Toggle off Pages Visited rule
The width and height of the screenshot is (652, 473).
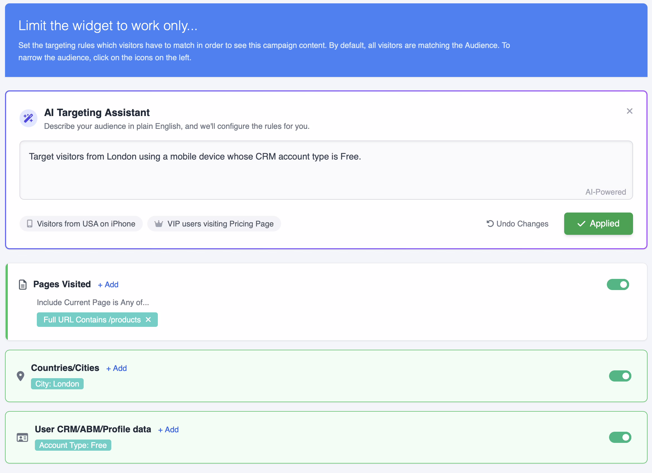tap(618, 284)
